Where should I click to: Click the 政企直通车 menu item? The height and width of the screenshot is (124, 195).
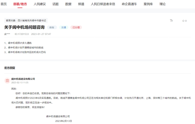point(129,4)
